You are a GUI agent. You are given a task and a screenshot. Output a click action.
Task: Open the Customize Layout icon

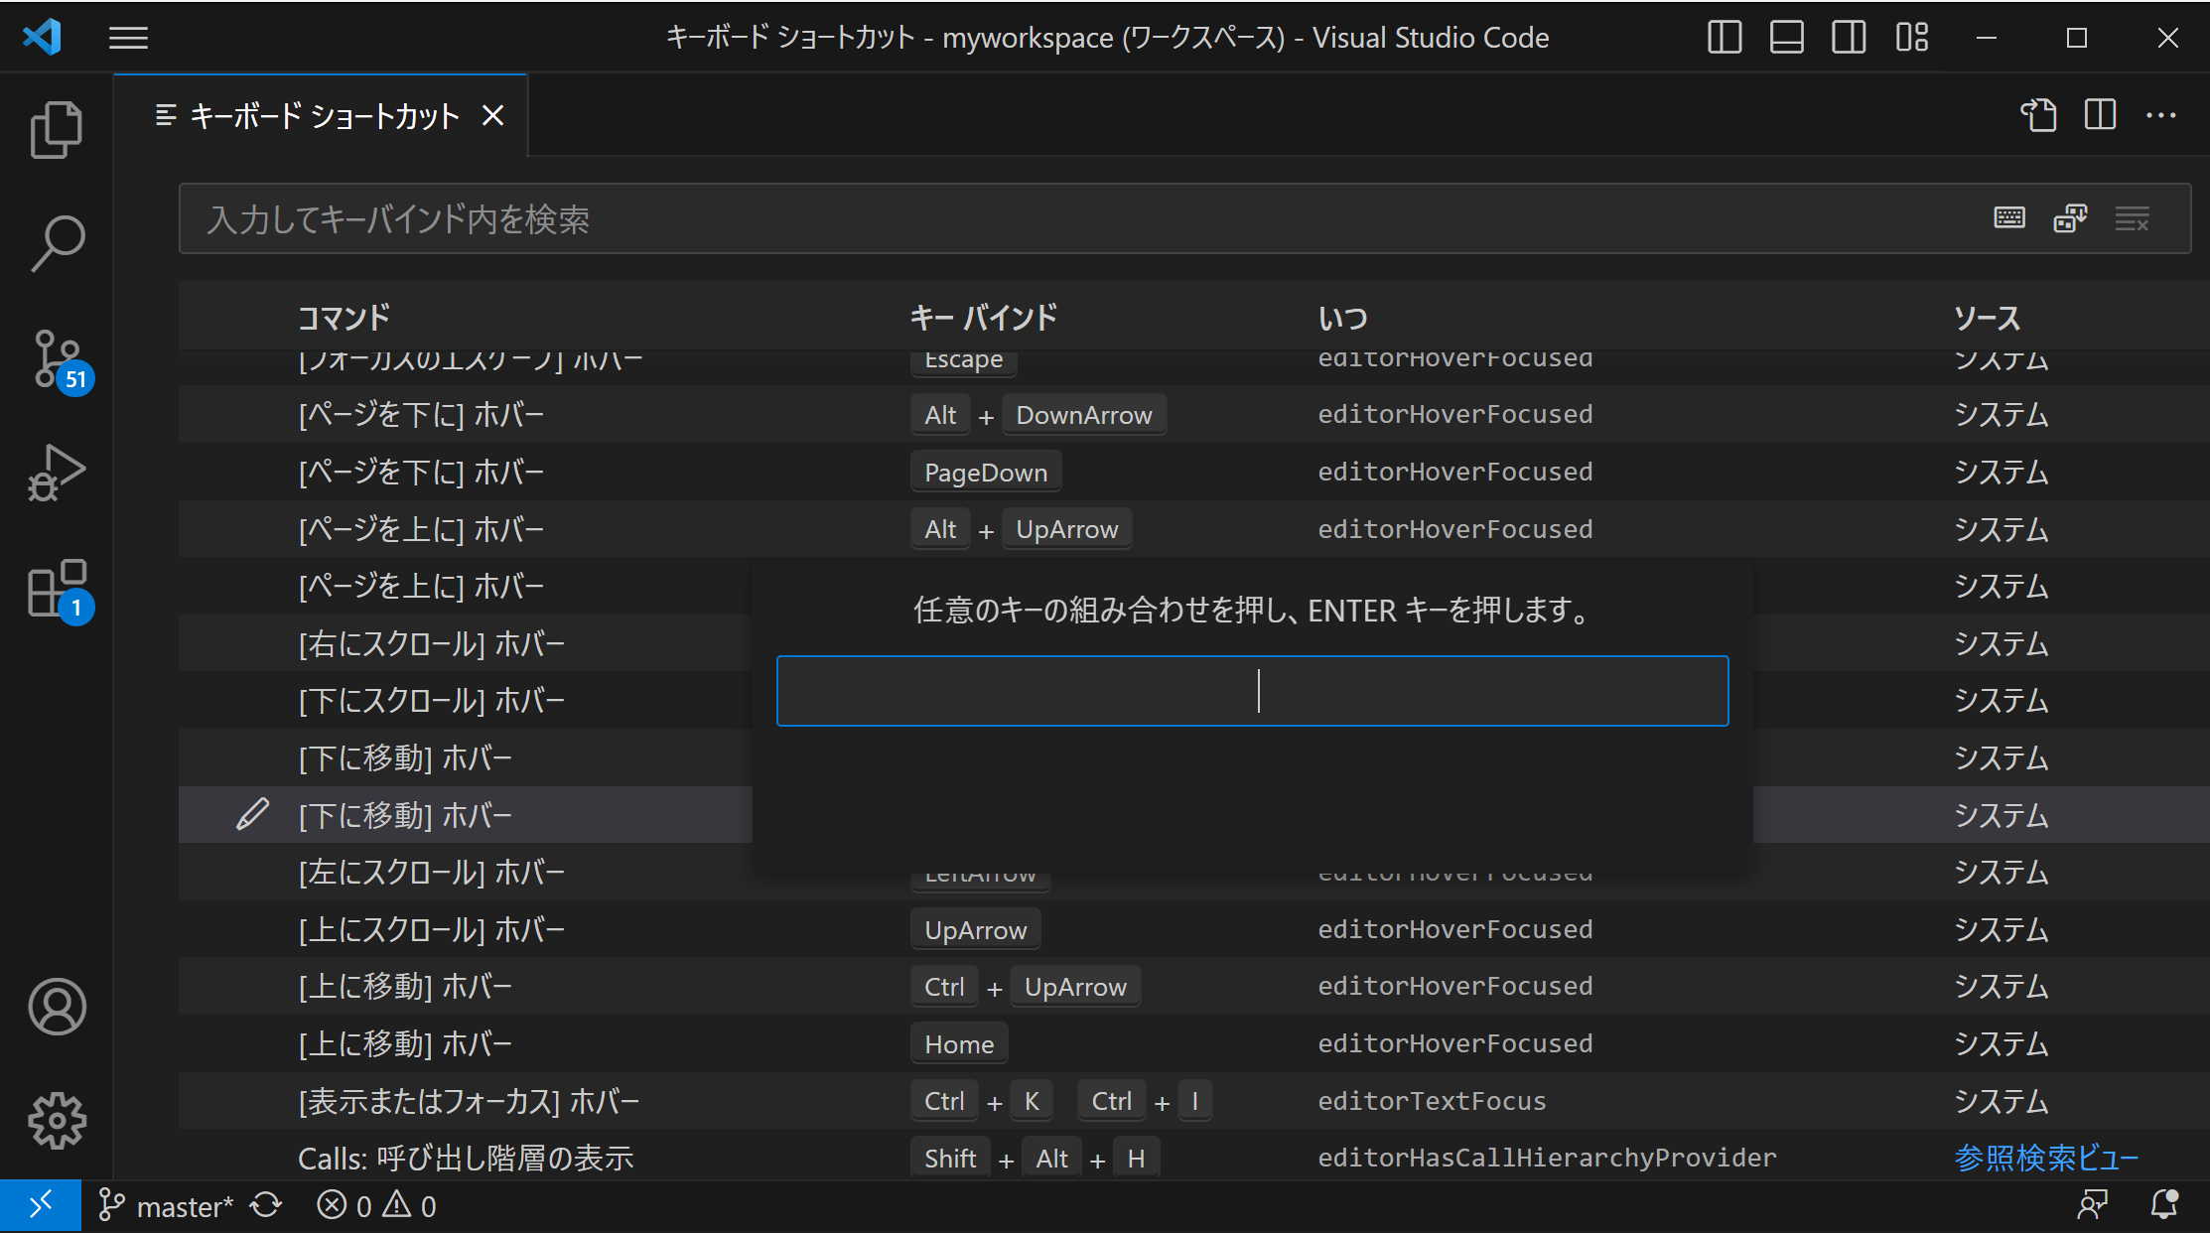pos(1911,38)
